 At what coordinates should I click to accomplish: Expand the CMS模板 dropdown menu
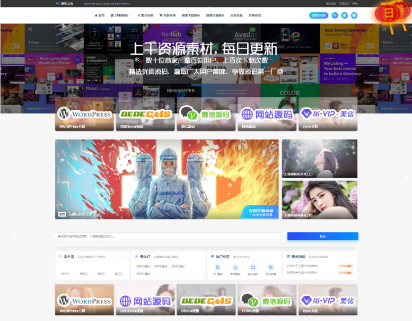point(121,15)
